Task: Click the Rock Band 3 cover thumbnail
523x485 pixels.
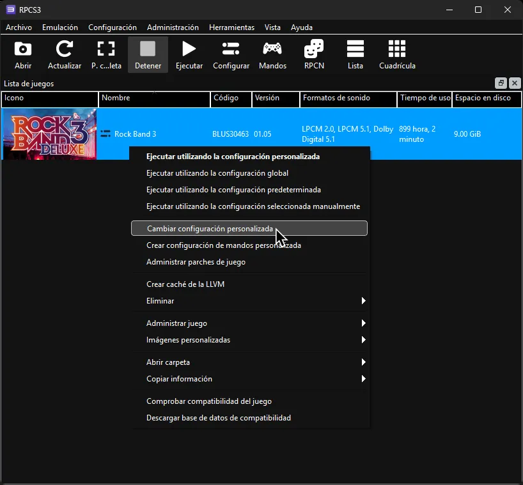Action: (x=49, y=134)
